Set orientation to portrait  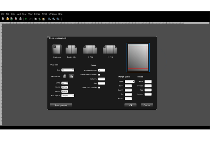tap(64, 76)
